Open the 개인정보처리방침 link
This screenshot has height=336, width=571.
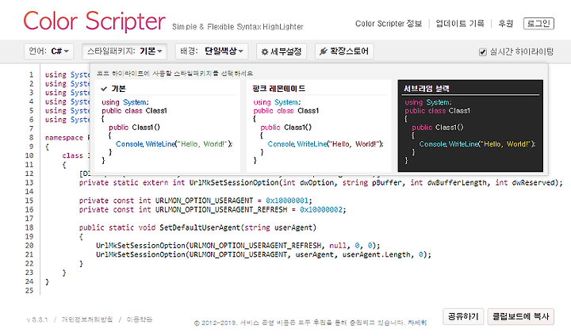87,319
